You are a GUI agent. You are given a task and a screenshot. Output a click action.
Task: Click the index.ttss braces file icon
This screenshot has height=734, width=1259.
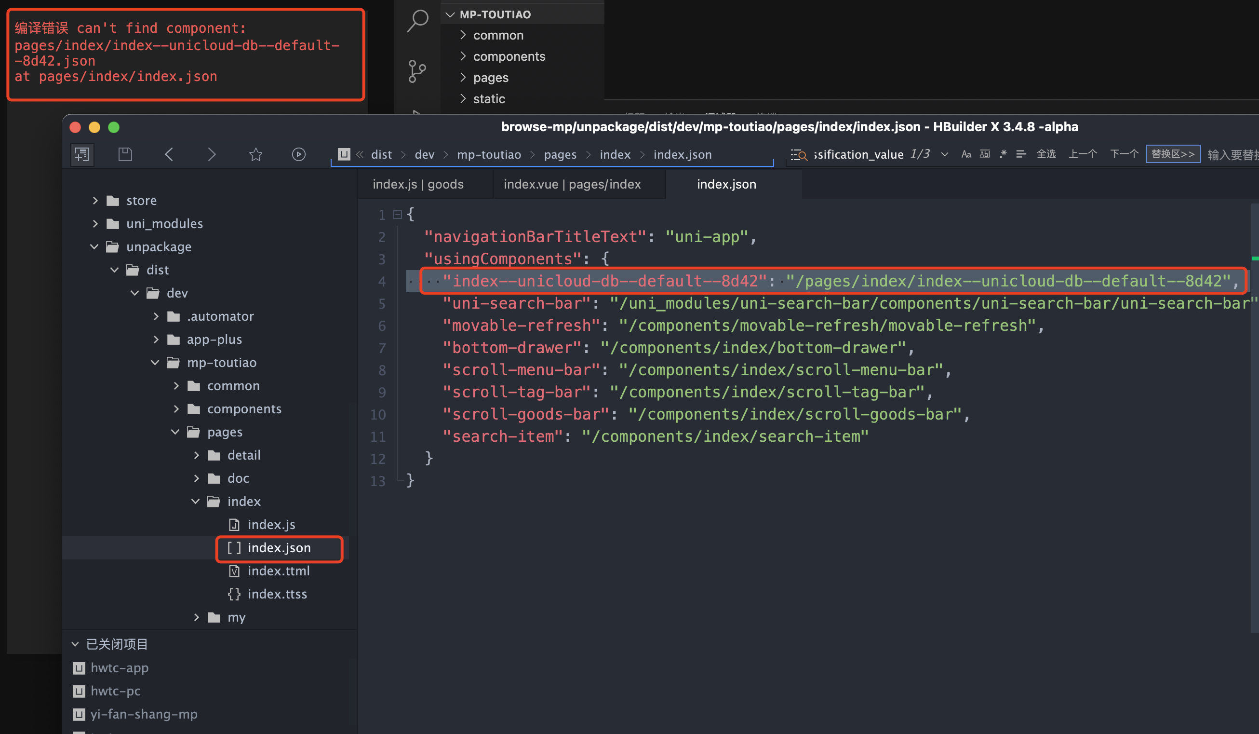tap(234, 594)
